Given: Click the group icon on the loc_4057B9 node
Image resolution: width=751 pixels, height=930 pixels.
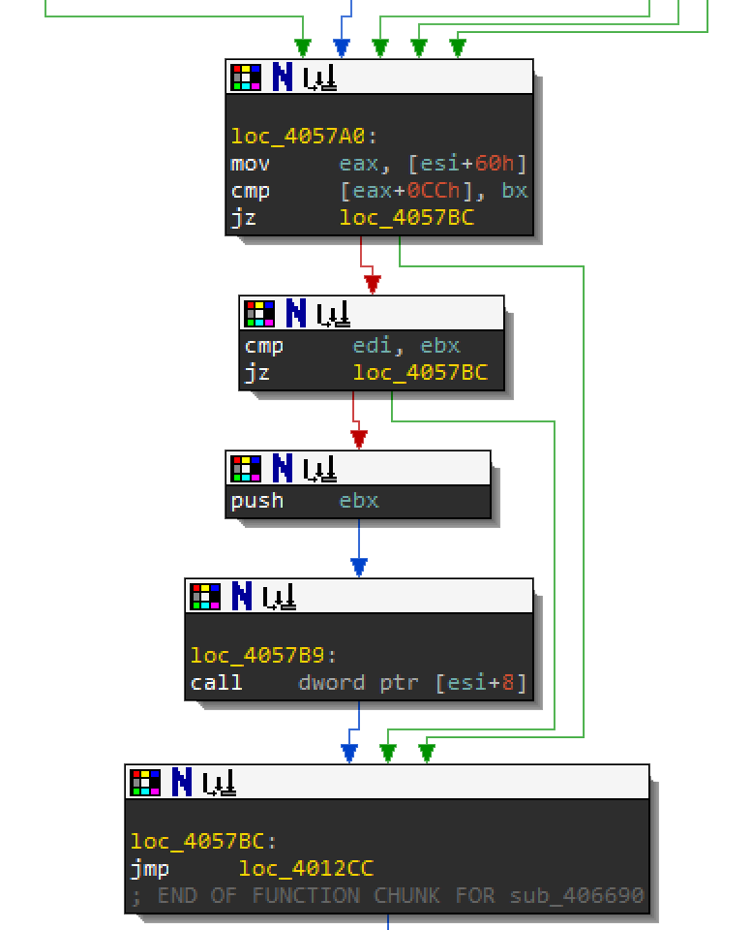Looking at the screenshot, I should pos(280,597).
